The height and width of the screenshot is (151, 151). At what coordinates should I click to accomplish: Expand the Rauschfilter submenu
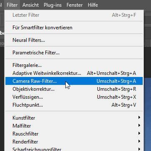point(74,134)
